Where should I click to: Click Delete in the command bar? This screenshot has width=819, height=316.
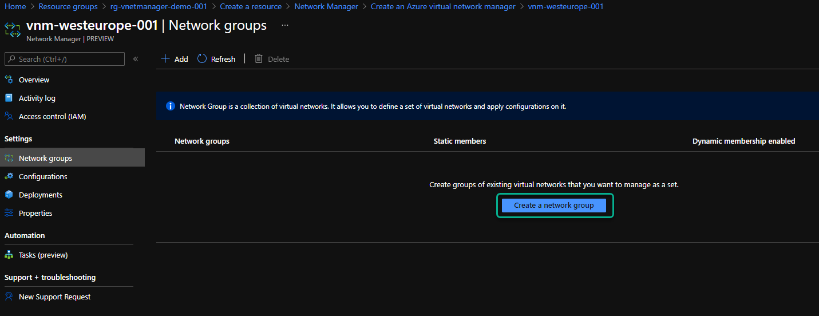point(272,59)
